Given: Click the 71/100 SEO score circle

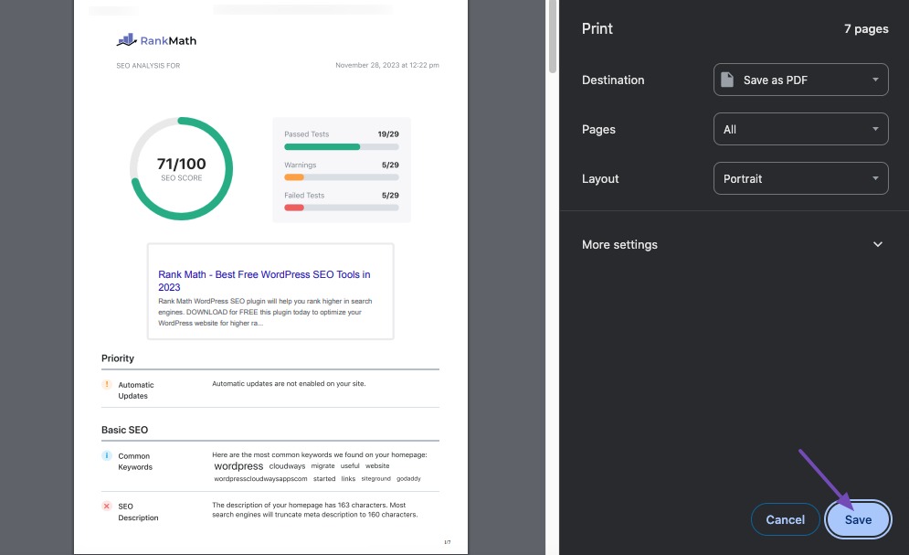Looking at the screenshot, I should (x=182, y=169).
